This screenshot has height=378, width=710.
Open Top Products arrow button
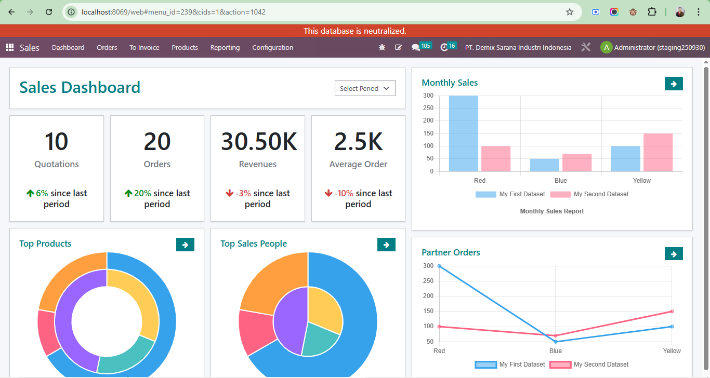click(x=185, y=245)
